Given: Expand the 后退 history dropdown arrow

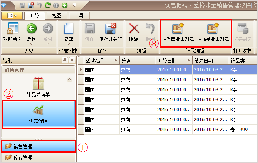Looking at the screenshot, I should coord(32,44).
